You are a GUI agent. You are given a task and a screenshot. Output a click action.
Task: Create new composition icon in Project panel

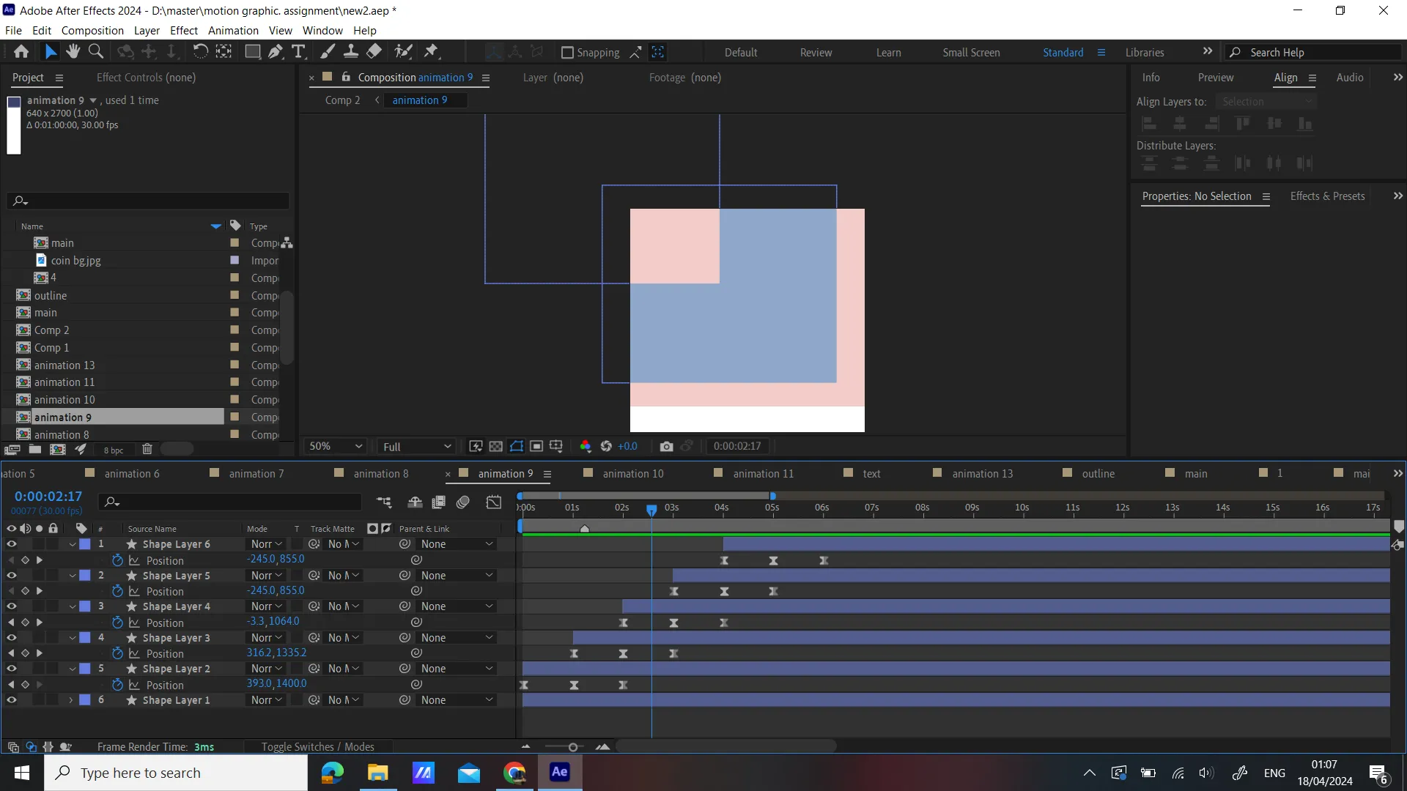pyautogui.click(x=57, y=449)
